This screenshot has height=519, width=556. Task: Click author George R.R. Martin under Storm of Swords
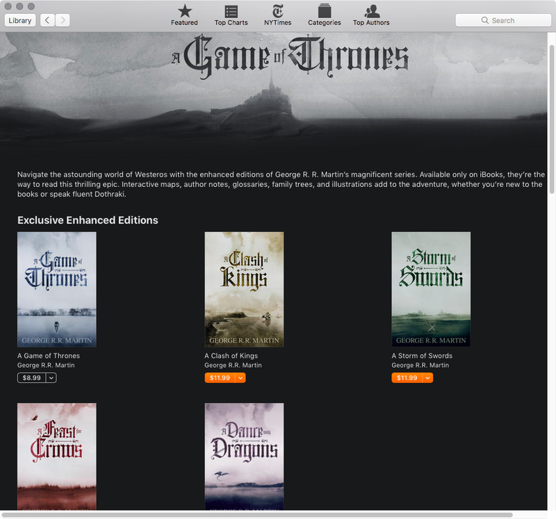[420, 365]
